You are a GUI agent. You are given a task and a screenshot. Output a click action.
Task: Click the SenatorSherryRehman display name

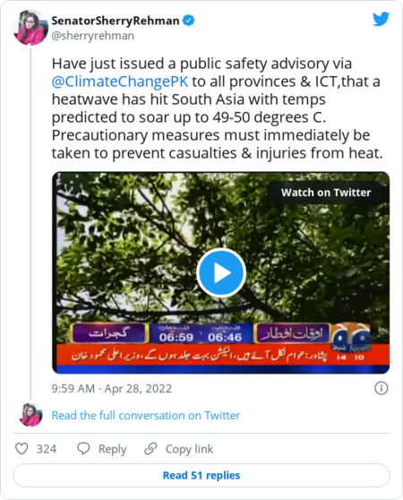116,21
